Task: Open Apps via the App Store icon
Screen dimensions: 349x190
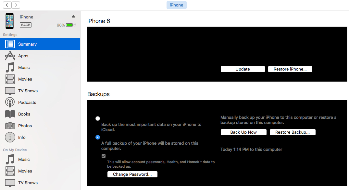Action: tap(10, 56)
